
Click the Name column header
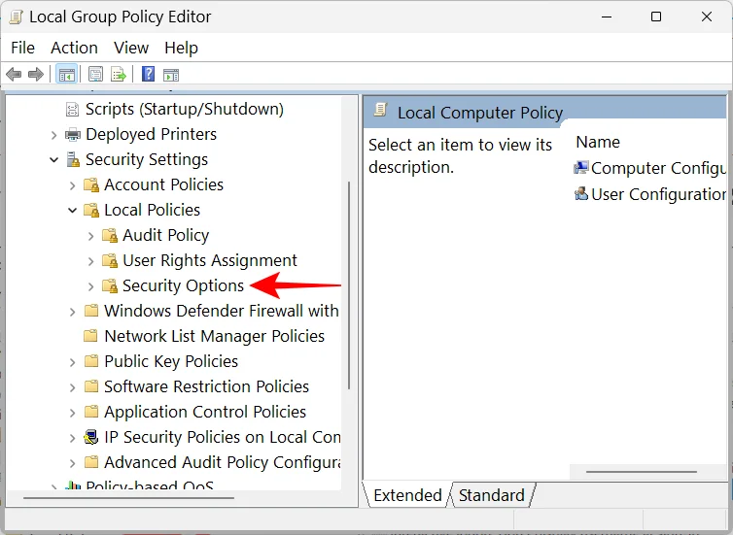point(598,142)
